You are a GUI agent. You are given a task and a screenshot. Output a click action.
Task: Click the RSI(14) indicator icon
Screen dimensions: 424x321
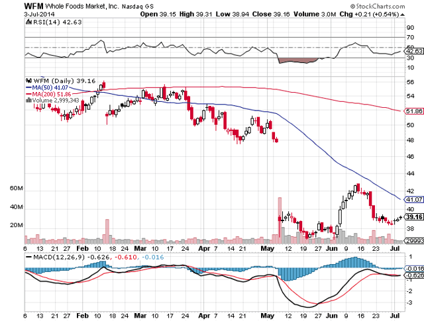(x=28, y=22)
